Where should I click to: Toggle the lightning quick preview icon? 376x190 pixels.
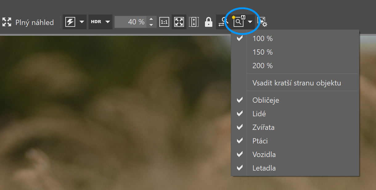coord(70,22)
